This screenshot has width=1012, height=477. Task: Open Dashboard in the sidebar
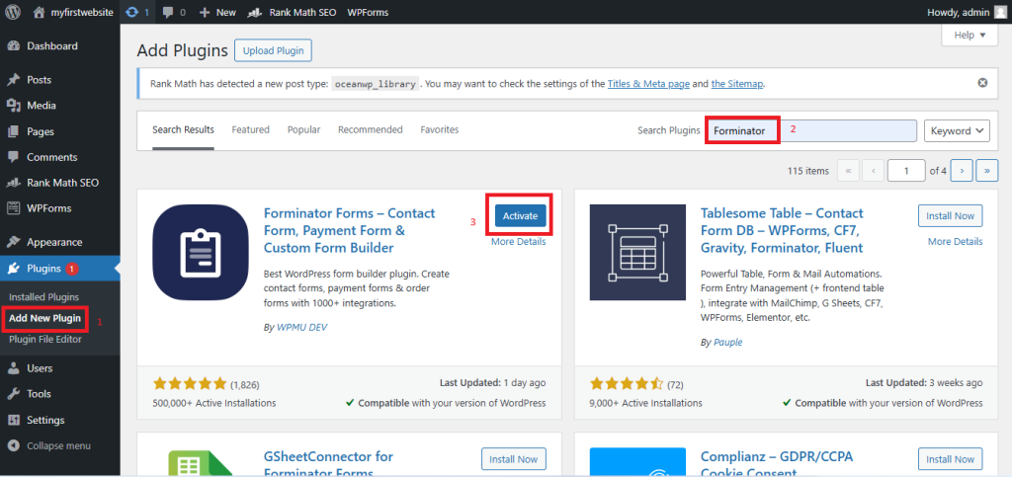tap(51, 46)
